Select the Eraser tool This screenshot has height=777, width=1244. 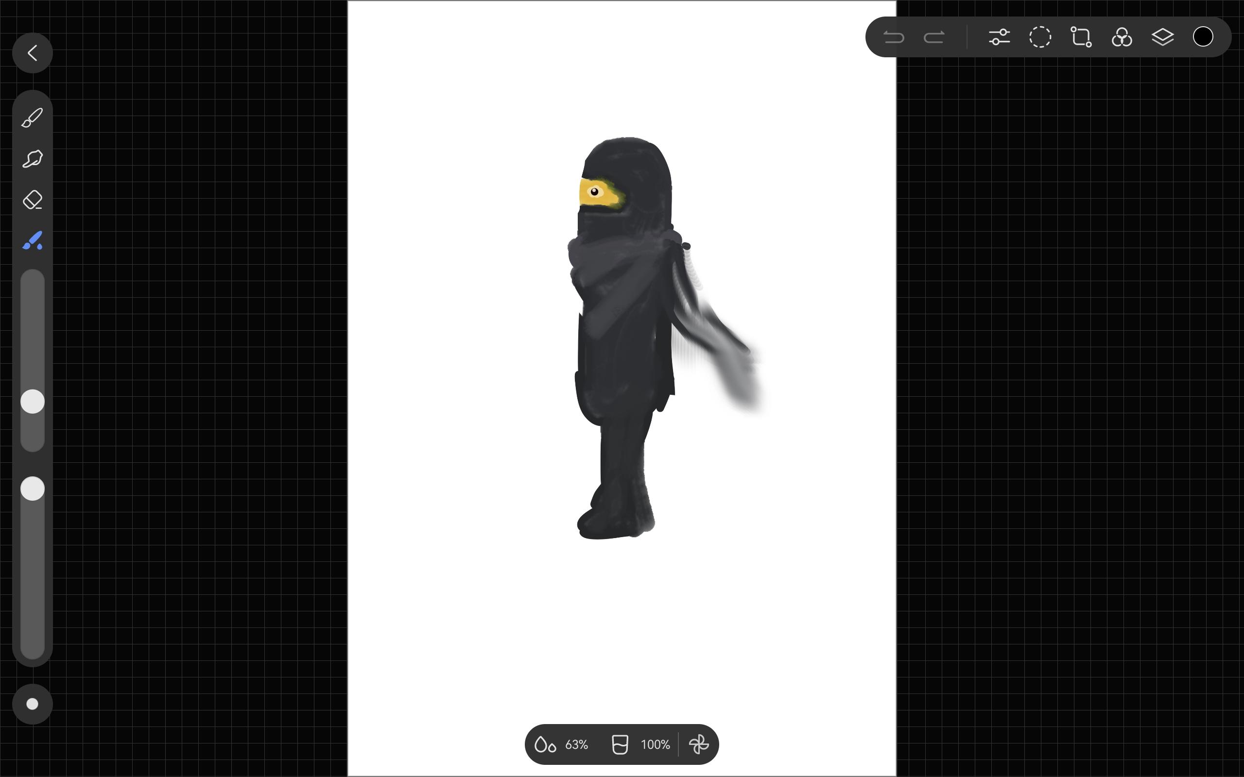(33, 200)
